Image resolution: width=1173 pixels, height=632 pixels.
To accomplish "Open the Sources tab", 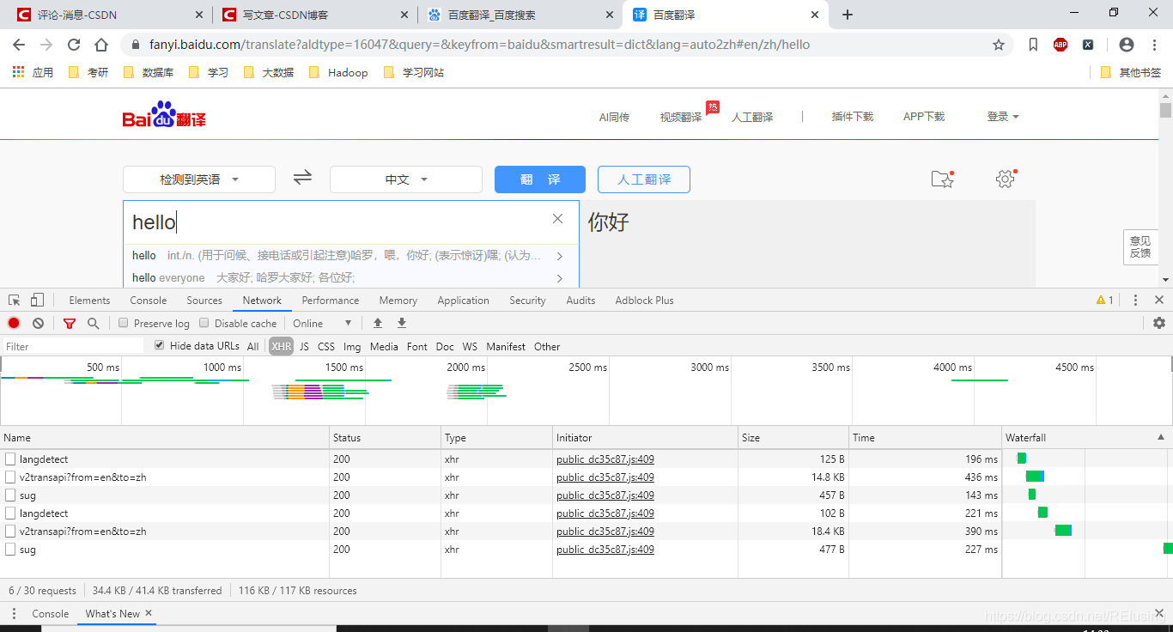I will [204, 300].
